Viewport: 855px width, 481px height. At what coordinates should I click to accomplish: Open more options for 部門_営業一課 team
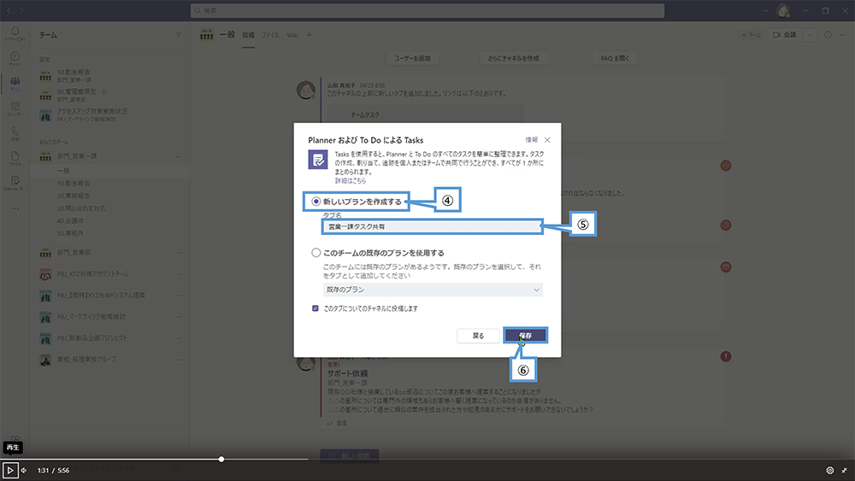point(178,156)
